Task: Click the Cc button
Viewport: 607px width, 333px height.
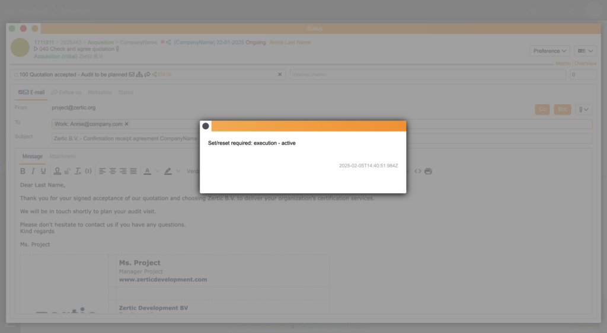Action: (542, 110)
